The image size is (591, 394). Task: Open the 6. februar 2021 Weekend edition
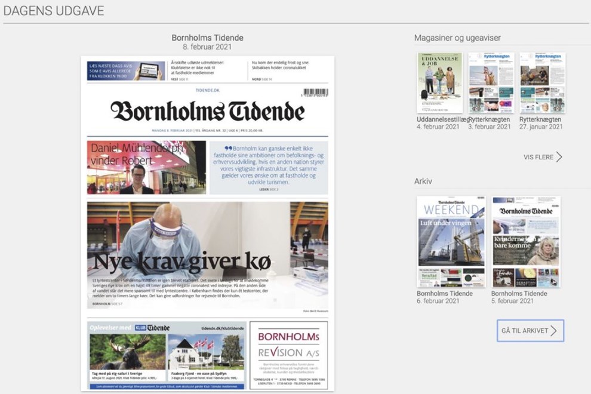pos(451,242)
